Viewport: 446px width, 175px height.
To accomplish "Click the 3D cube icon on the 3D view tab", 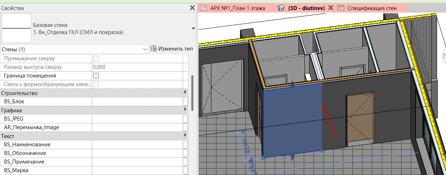I will click(282, 8).
